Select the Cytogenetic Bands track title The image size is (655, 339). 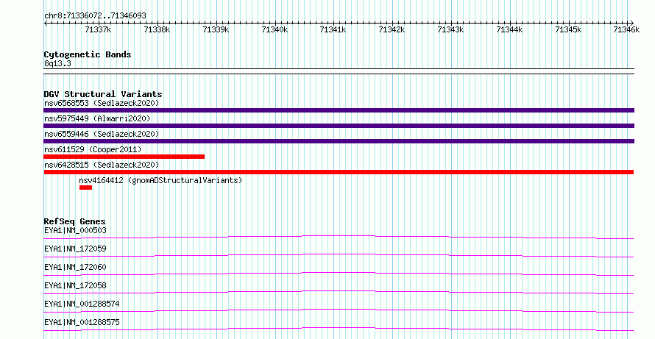tap(88, 54)
